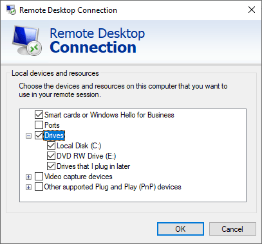This screenshot has width=262, height=244.
Task: Uncheck the Drives checkbox
Action: (x=39, y=135)
